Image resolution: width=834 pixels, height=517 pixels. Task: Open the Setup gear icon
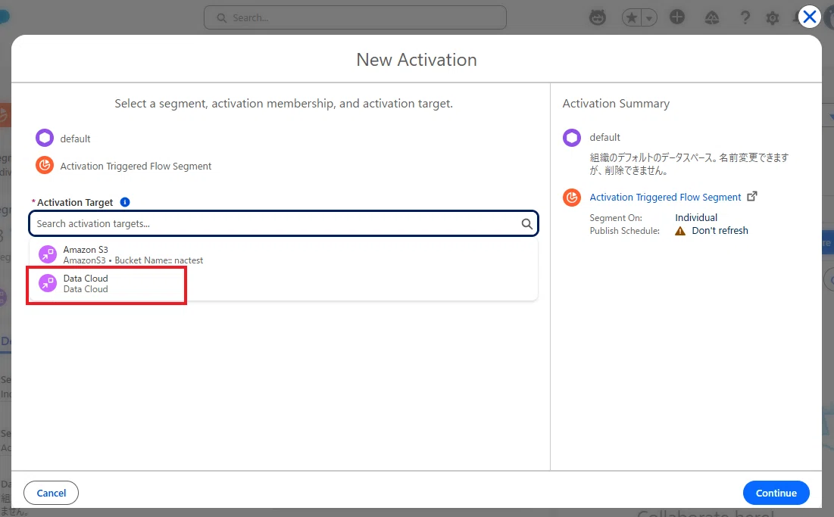click(773, 19)
